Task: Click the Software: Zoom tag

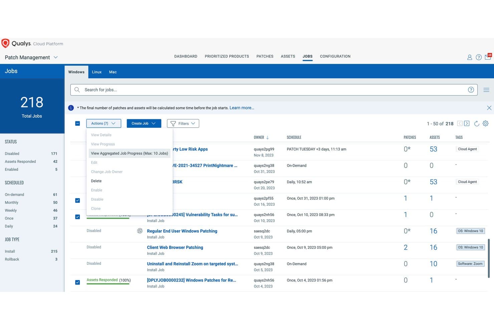Action: [470, 264]
